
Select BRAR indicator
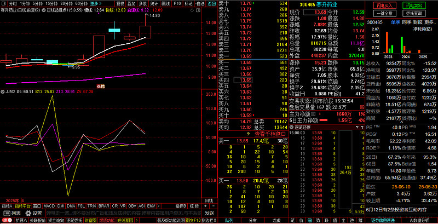tap(104, 206)
